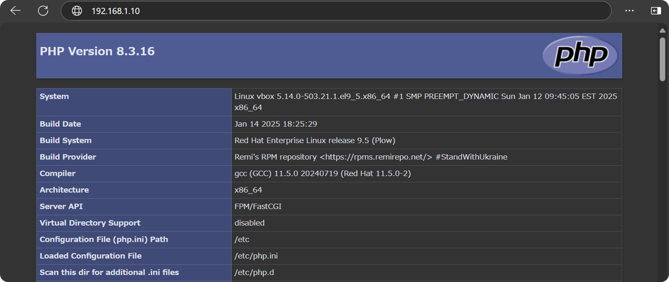The height and width of the screenshot is (282, 669).
Task: Go back with the browser back arrow
Action: pyautogui.click(x=16, y=11)
